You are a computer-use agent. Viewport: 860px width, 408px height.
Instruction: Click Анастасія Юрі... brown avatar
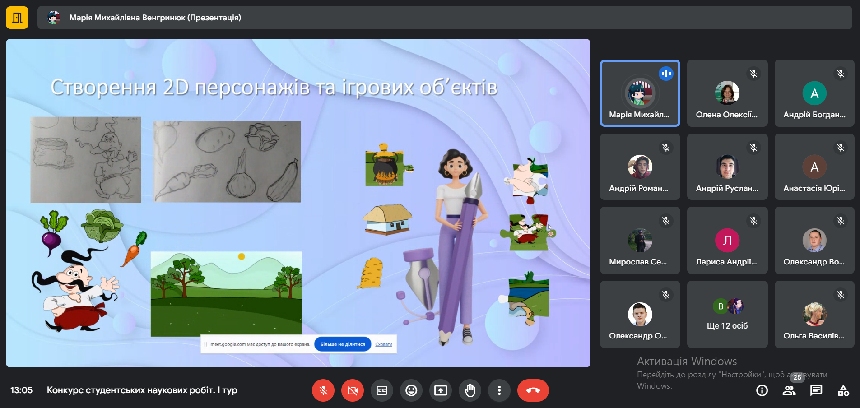[814, 167]
